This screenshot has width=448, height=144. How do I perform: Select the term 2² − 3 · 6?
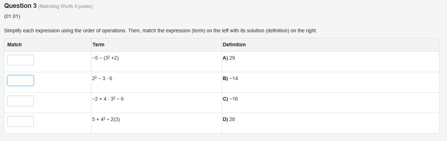[102, 78]
